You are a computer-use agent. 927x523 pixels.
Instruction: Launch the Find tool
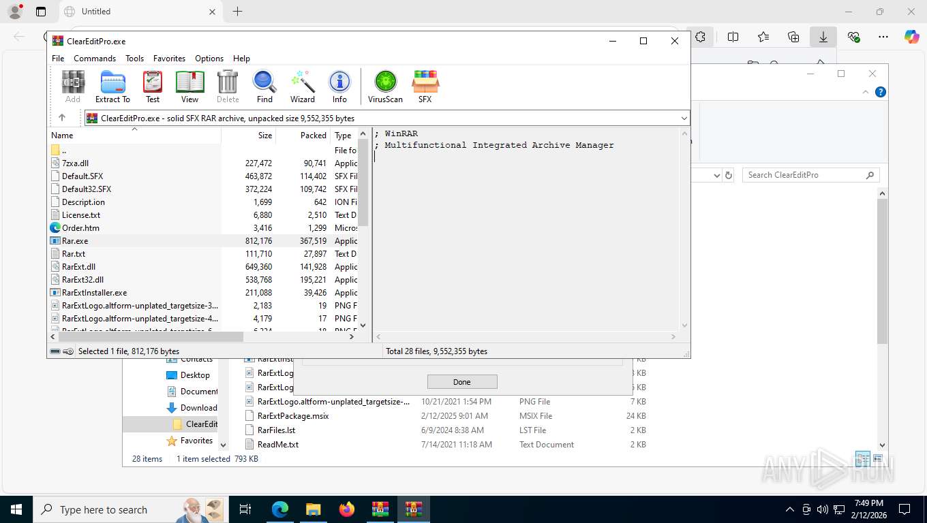264,86
